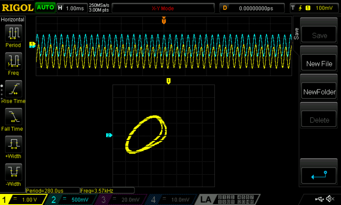Click the Period=280.0us measurement result
The height and width of the screenshot is (205, 341).
[x=53, y=191]
